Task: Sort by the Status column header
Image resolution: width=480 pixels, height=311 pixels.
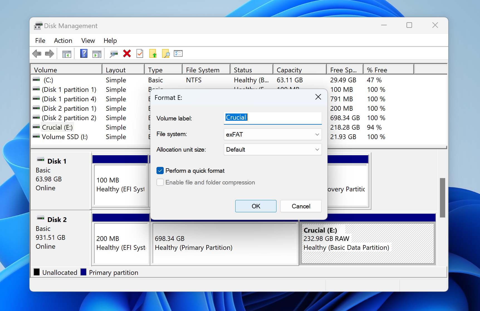Action: [x=252, y=70]
